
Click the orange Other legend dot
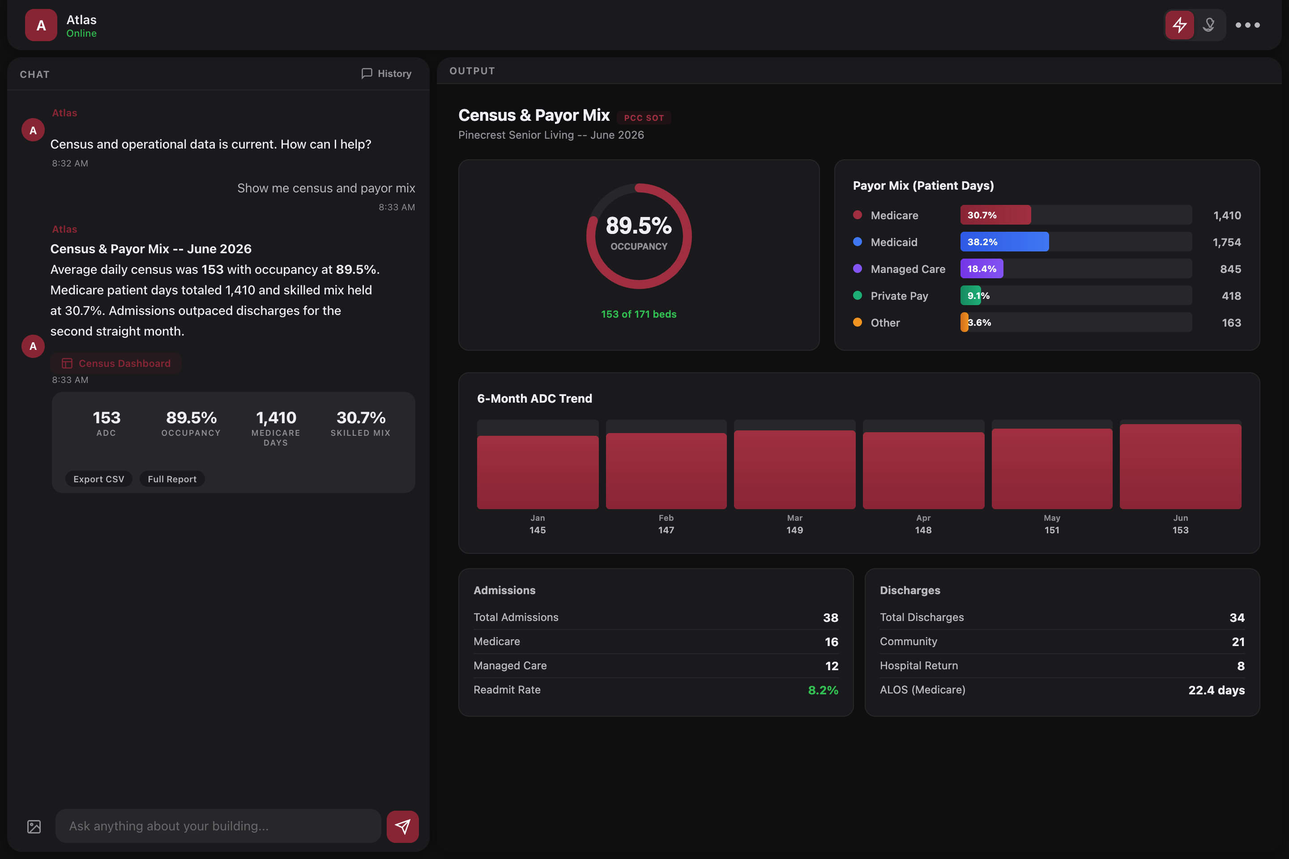[858, 322]
